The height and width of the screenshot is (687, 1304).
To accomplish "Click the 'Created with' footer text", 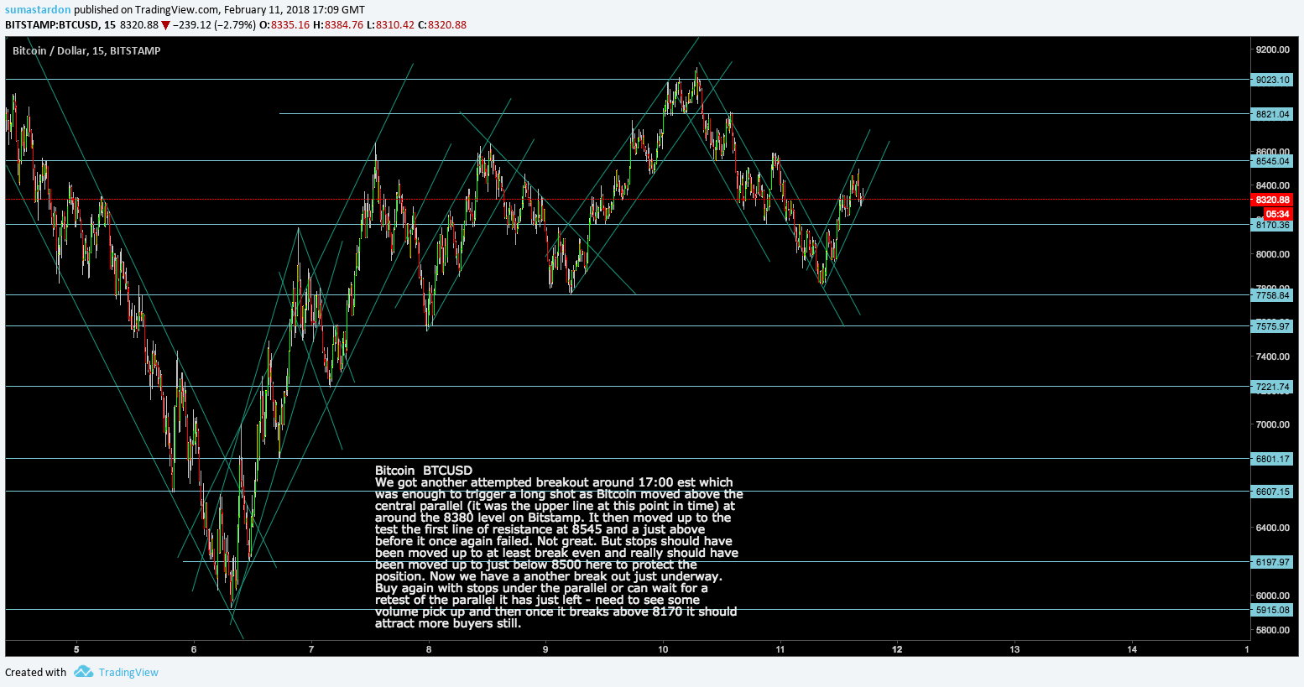I will pyautogui.click(x=35, y=672).
